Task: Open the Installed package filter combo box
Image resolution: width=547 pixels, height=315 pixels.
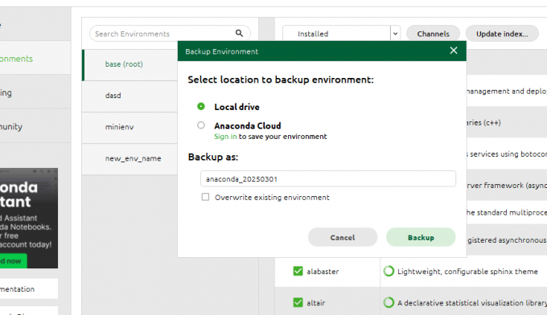Action: (341, 34)
